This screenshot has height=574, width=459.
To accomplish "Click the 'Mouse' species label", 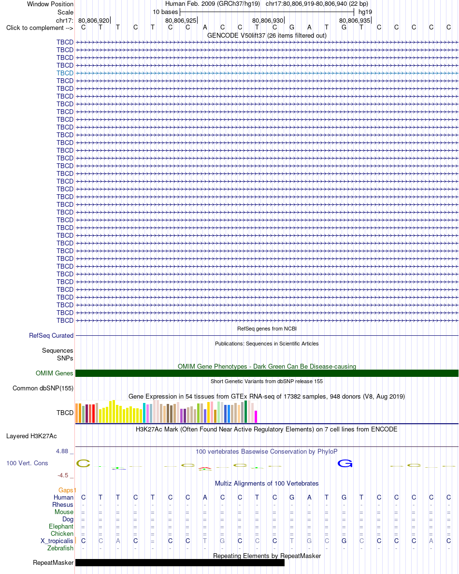I will click(64, 512).
